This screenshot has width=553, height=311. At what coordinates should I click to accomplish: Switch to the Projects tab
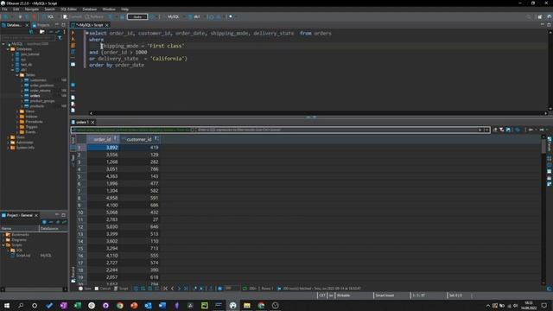pos(41,25)
